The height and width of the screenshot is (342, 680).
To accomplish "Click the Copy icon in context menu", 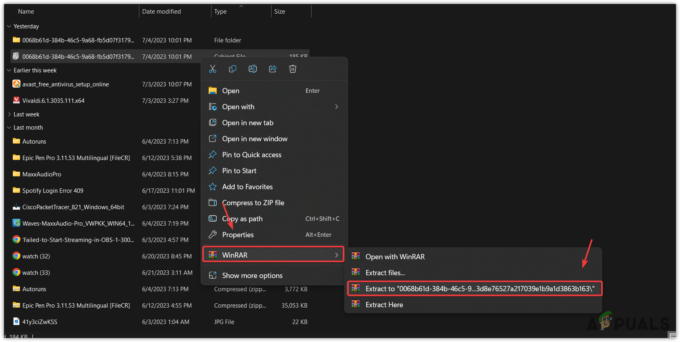I will click(233, 69).
